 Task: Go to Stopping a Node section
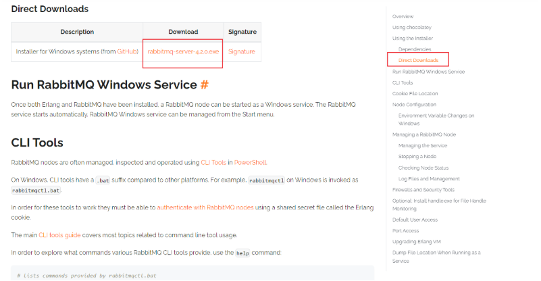[417, 157]
